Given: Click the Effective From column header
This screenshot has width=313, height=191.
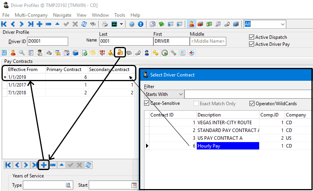Looking at the screenshot, I should point(26,69).
